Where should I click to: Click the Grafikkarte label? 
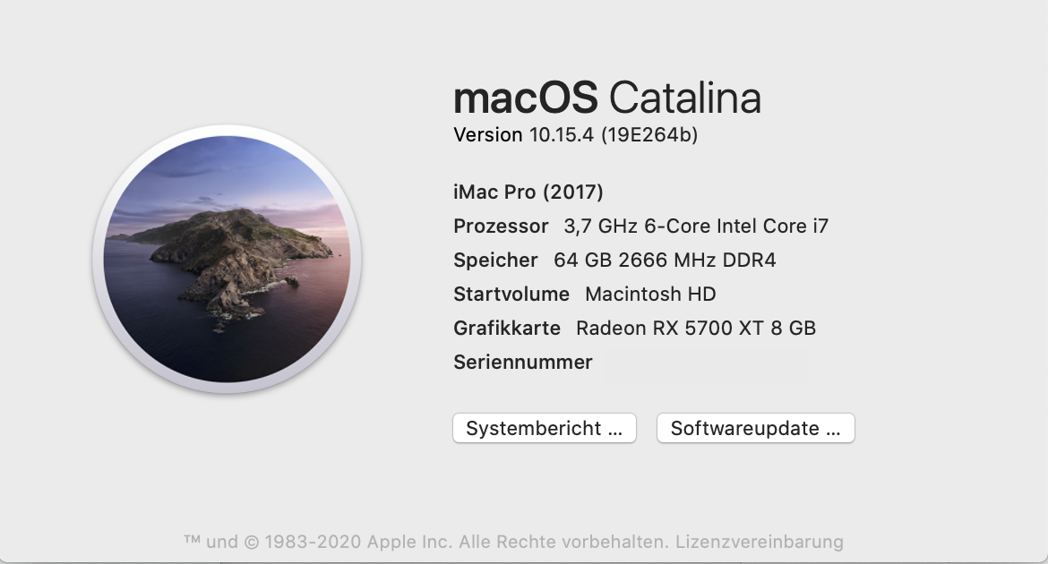[x=507, y=328]
